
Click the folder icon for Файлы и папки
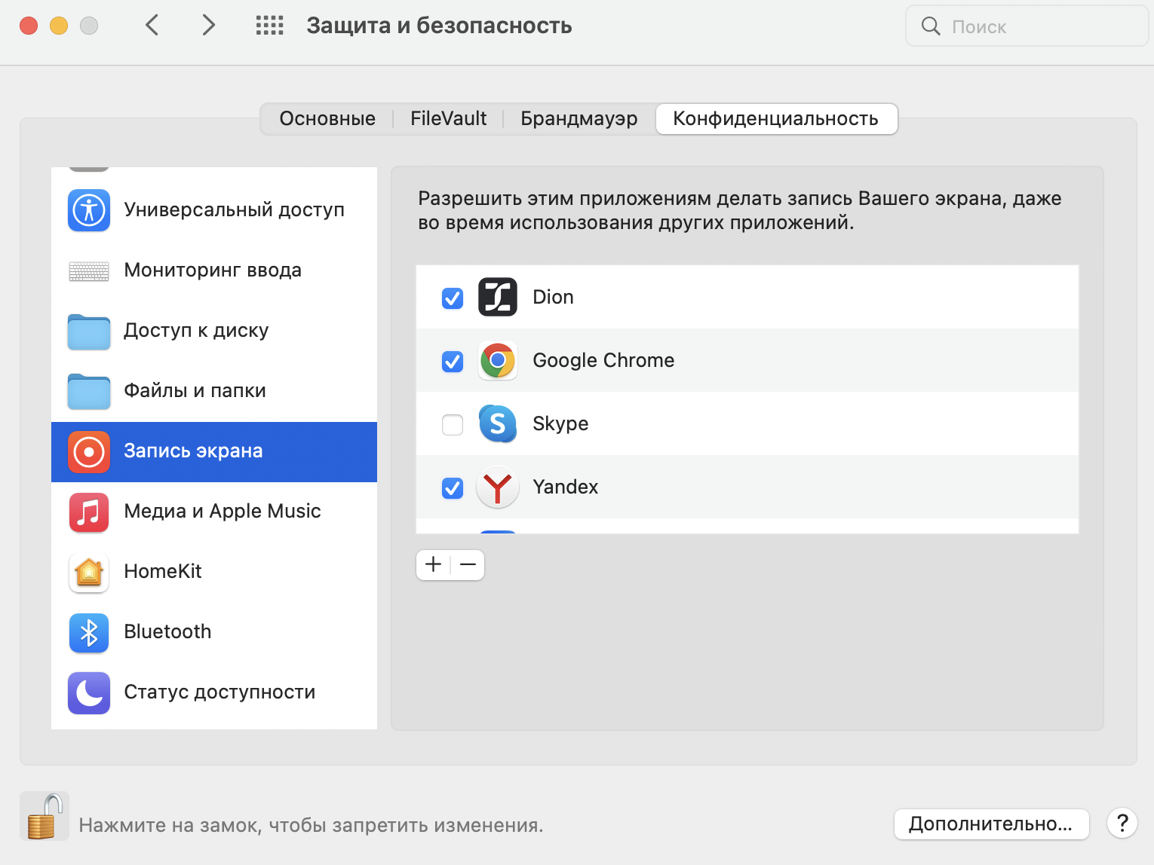89,392
